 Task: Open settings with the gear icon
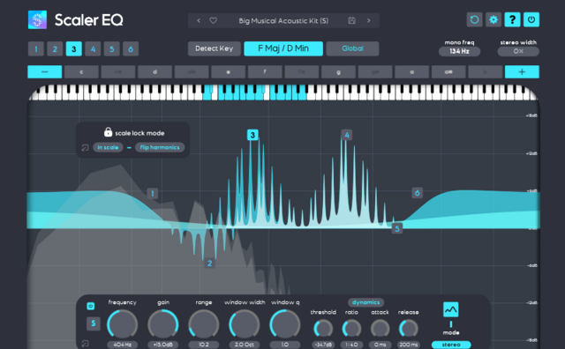(493, 19)
